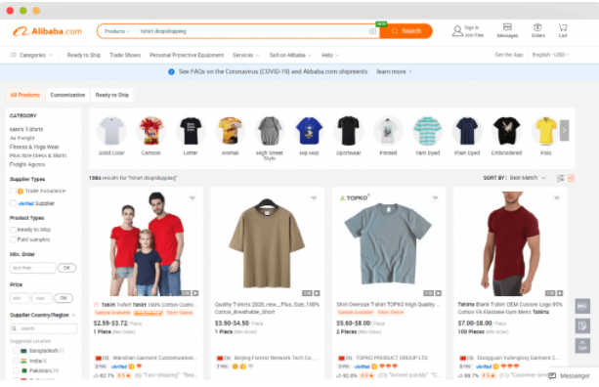Switch to list view layout icon
This screenshot has height=387, width=599.
(x=561, y=178)
